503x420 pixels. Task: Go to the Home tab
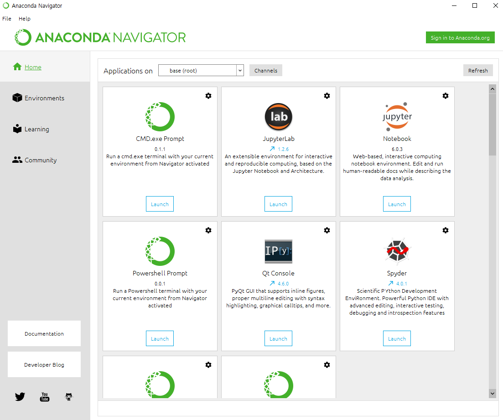[45, 66]
